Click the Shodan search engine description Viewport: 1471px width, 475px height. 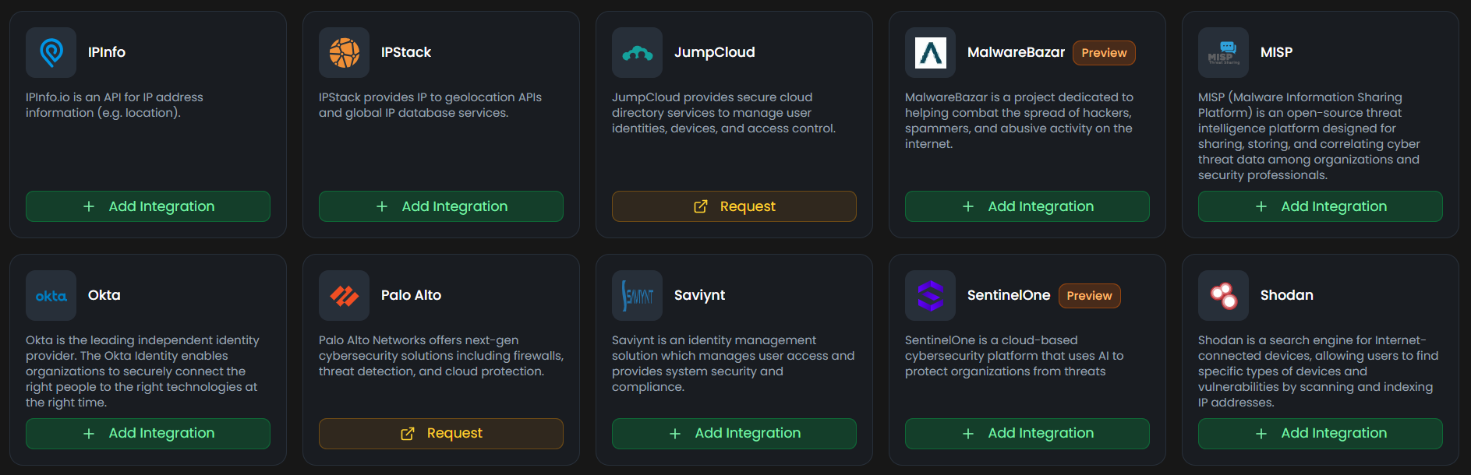pos(1318,371)
